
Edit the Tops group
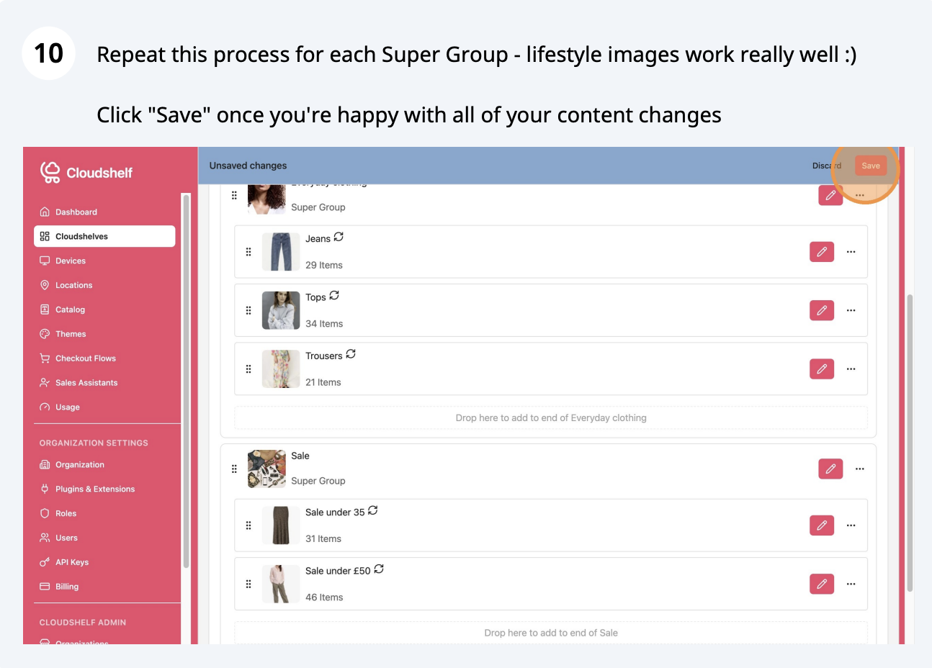(x=822, y=310)
